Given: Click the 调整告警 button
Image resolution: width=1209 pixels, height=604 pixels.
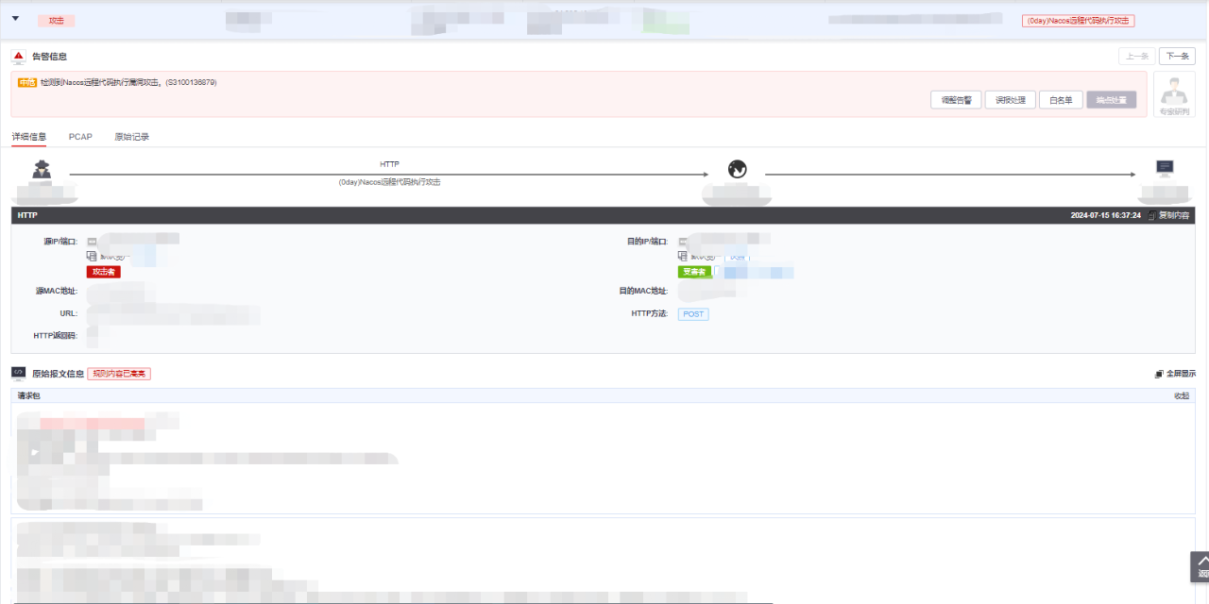Looking at the screenshot, I should [956, 100].
